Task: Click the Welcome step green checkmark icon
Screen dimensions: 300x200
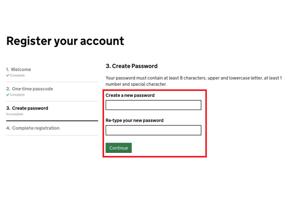Action: click(x=7, y=76)
